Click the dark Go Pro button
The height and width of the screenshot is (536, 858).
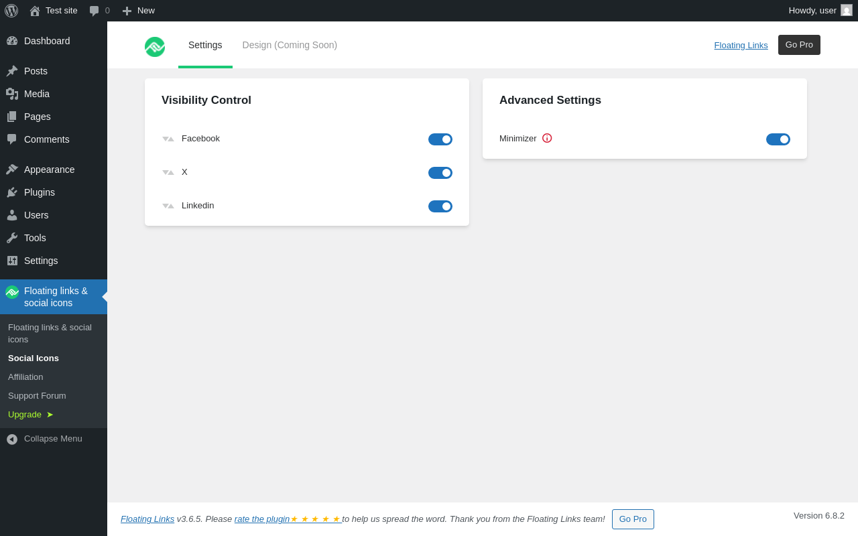[799, 45]
